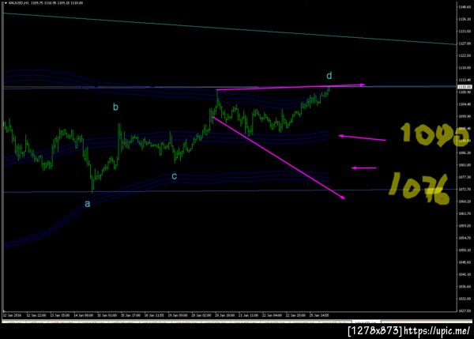
Task: Select the wave label 'b'
Action: [x=115, y=107]
